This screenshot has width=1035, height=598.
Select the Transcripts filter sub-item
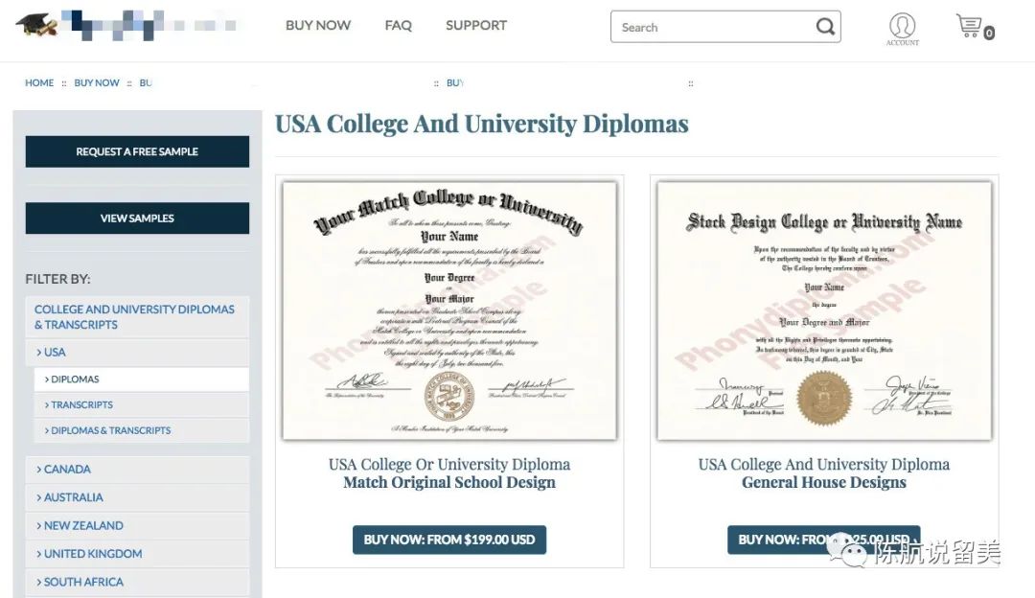(81, 405)
